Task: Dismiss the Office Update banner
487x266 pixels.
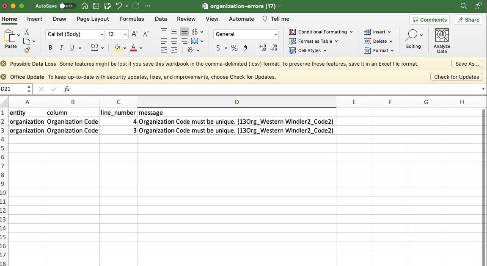Action: coord(3,77)
